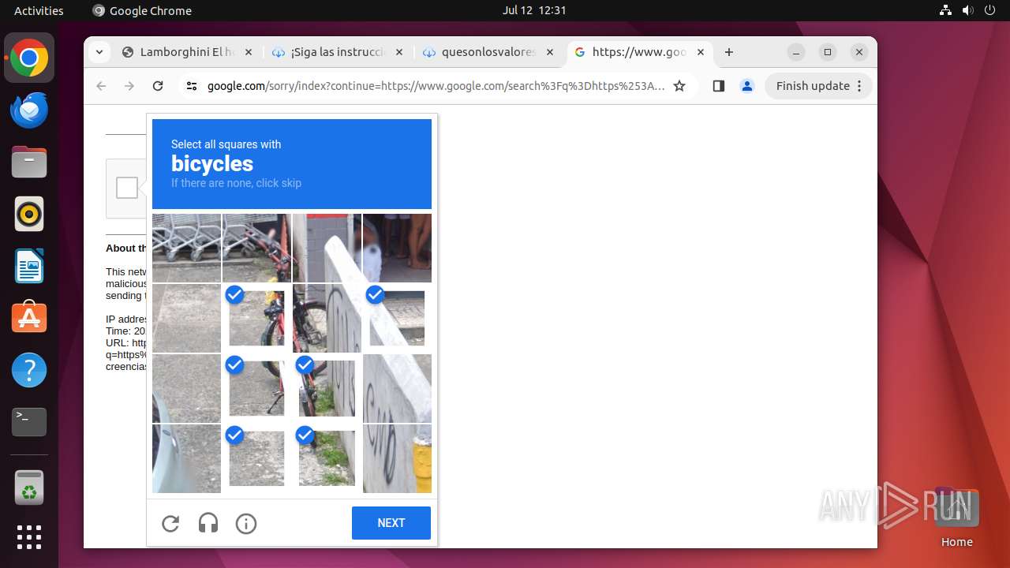Close the quesonlosvalores tab
1010x568 pixels.
click(x=550, y=52)
